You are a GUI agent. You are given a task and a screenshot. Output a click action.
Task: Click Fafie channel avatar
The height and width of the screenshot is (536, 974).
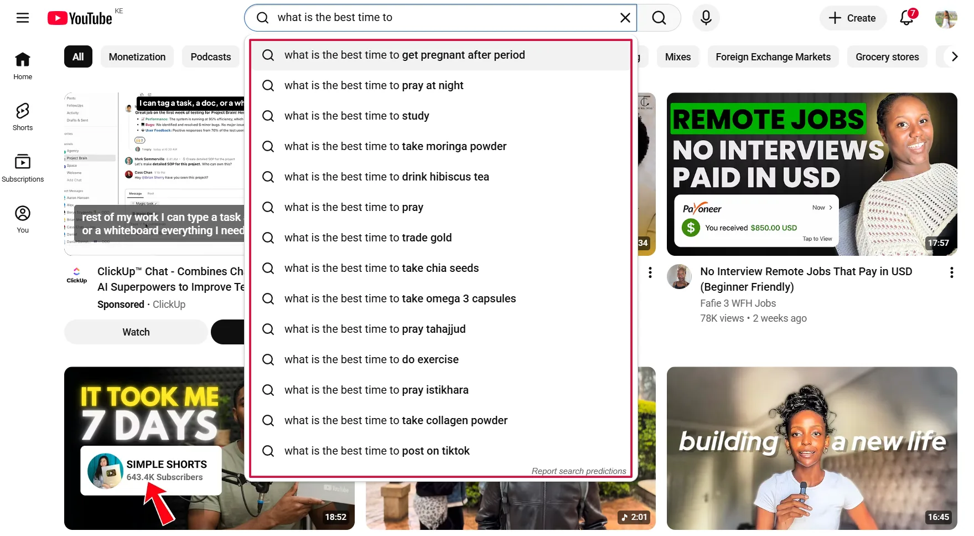coord(679,276)
